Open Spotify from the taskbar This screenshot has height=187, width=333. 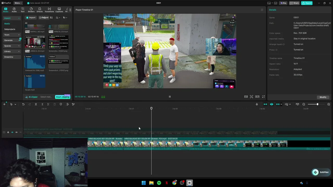pos(159,183)
